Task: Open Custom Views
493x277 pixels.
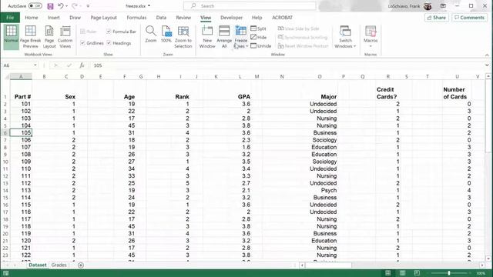Action: click(x=65, y=37)
